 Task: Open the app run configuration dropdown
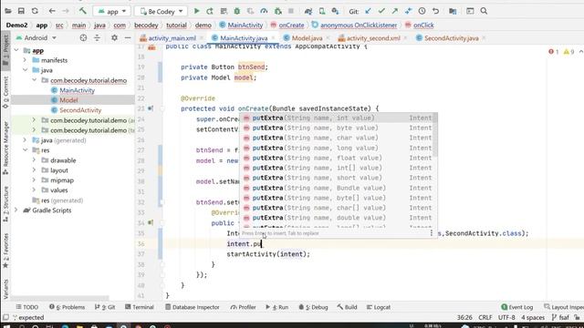[x=111, y=12]
